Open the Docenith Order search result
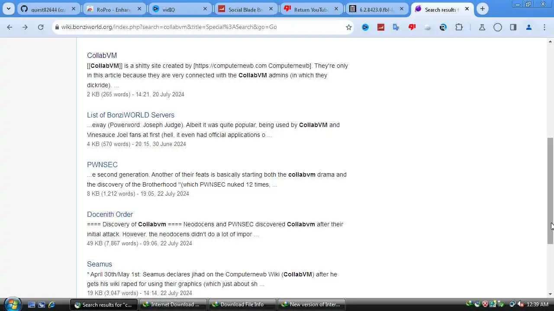This screenshot has width=554, height=311. click(110, 214)
